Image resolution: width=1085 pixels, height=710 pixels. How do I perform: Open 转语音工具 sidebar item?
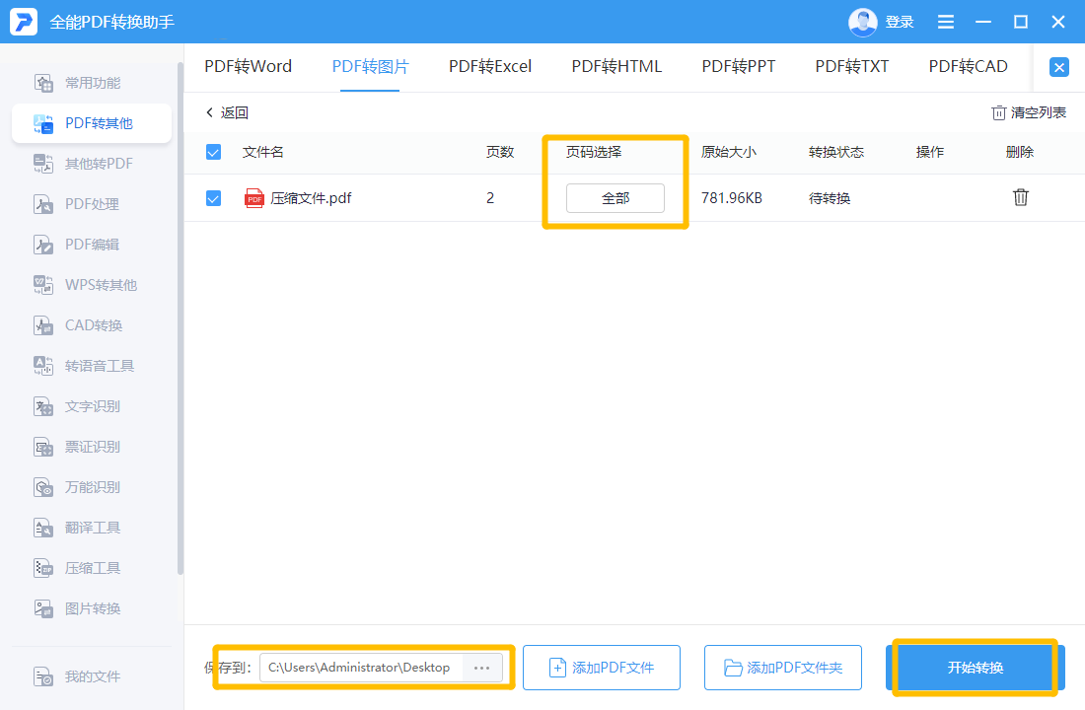point(92,366)
